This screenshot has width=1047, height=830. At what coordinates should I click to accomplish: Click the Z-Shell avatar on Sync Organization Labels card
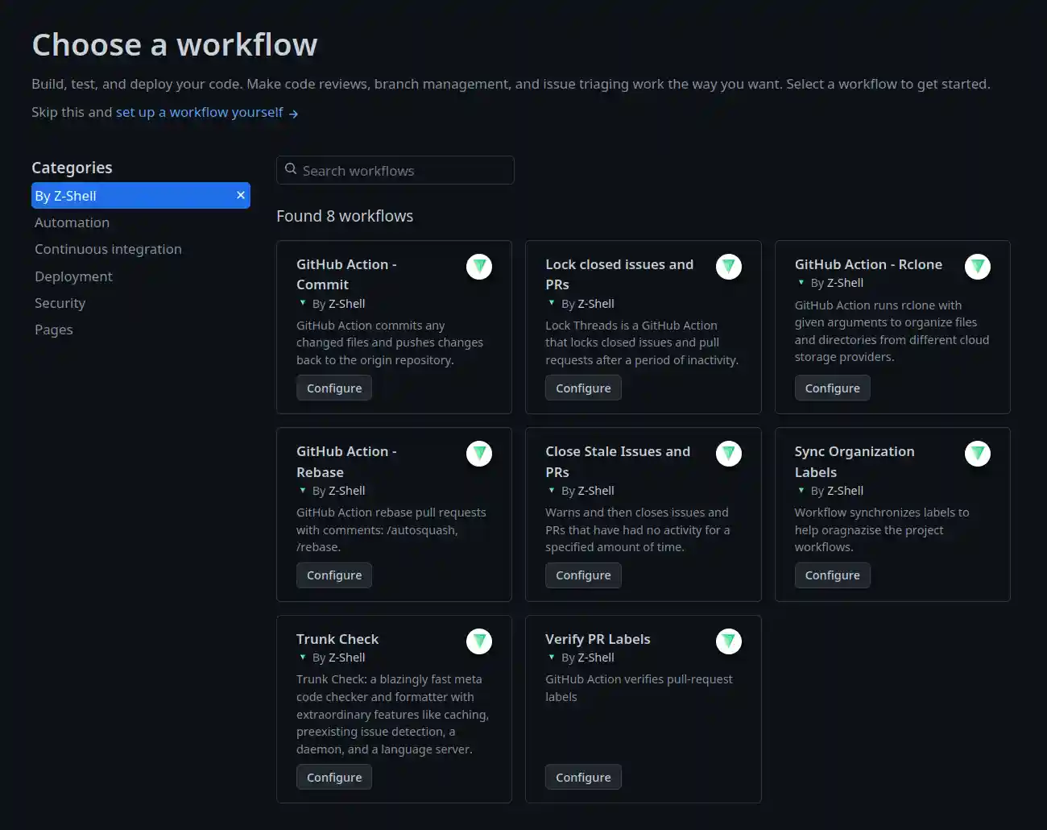(978, 454)
